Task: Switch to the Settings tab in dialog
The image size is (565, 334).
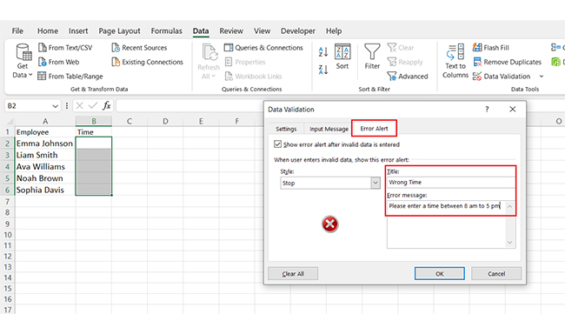Action: pyautogui.click(x=286, y=129)
